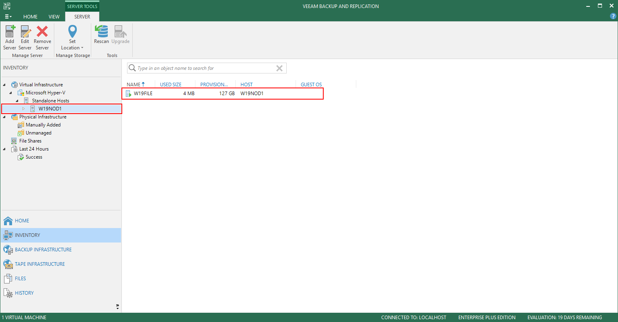
Task: Click the File Shares icon
Action: [x=14, y=141]
